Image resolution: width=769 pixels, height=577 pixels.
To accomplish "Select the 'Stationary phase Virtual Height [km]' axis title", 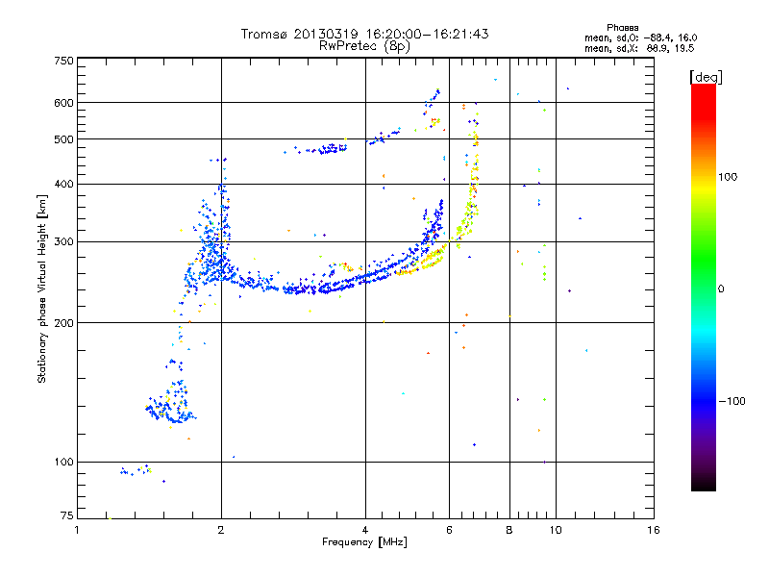I will pyautogui.click(x=42, y=289).
